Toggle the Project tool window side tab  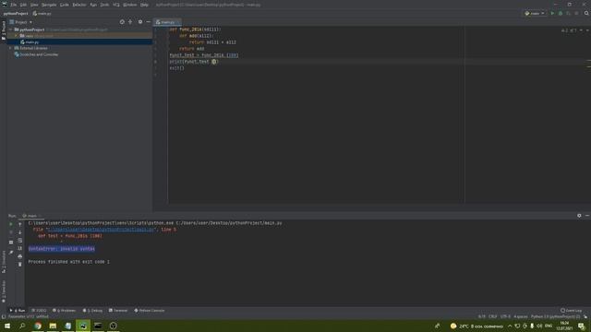(4, 30)
